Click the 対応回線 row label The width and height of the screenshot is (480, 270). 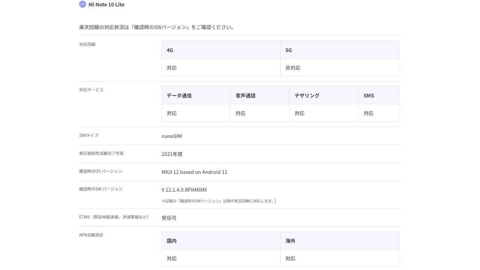[x=87, y=44]
